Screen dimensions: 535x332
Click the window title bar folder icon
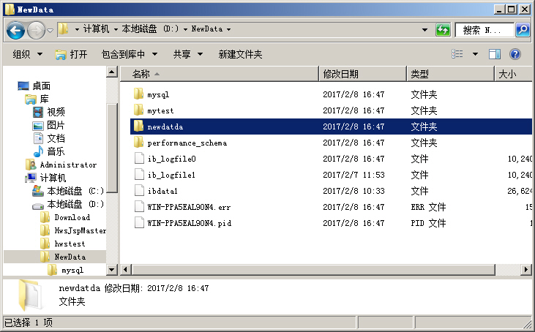tap(10, 10)
